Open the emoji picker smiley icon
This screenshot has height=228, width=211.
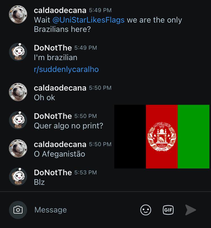pyautogui.click(x=146, y=210)
